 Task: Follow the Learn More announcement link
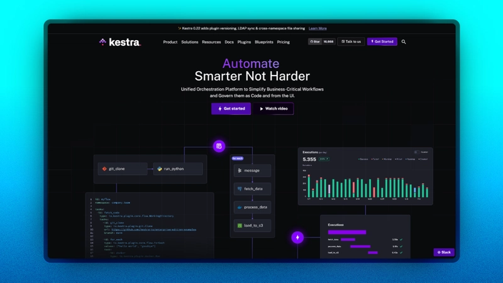[318, 28]
